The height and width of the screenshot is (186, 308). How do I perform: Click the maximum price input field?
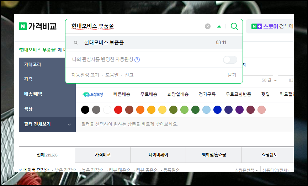pyautogui.click(x=286, y=80)
